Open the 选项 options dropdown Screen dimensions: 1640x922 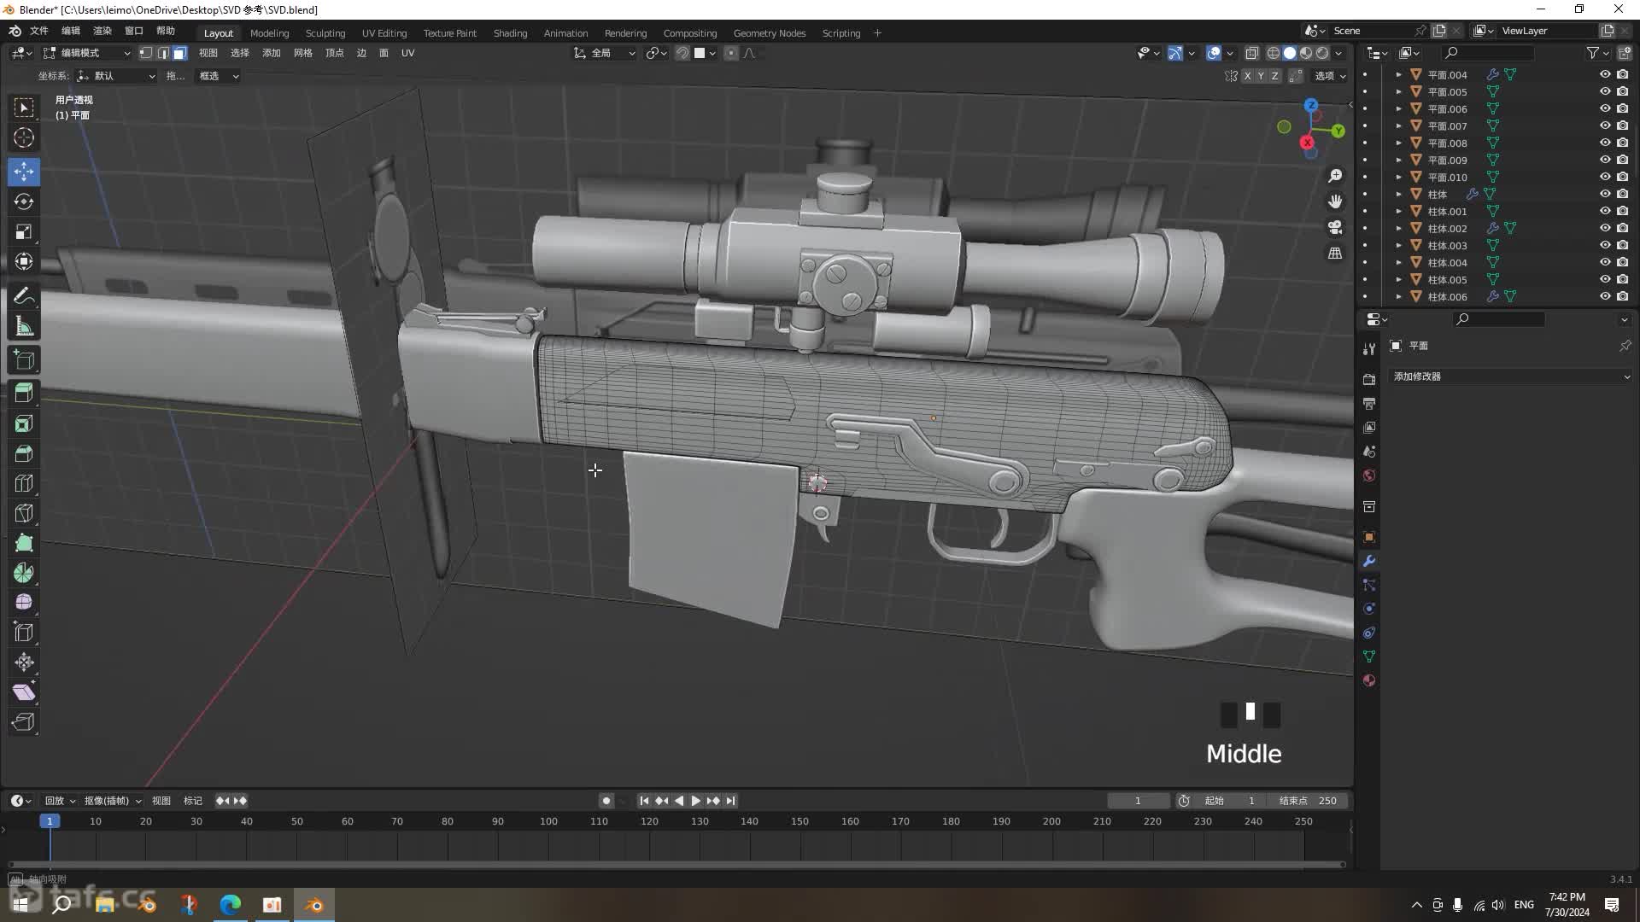click(1329, 76)
